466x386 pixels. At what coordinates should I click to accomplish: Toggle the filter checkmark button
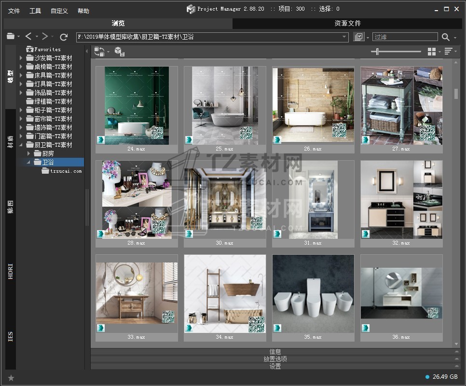[358, 37]
